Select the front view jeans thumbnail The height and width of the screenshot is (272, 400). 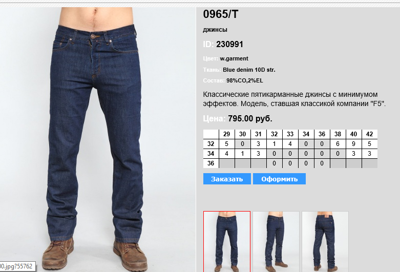227,241
